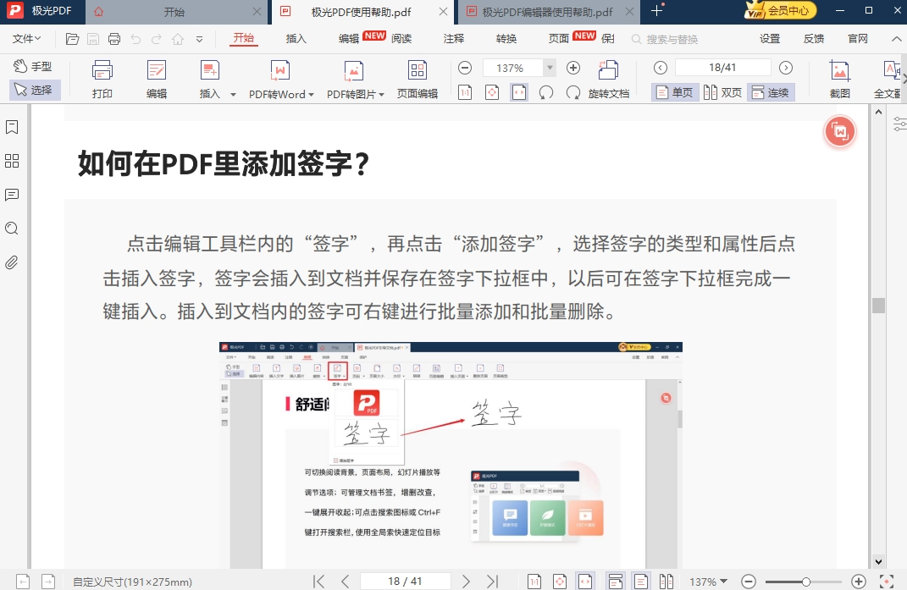
Task: Toggle two-page view in status bar
Action: coord(666,582)
